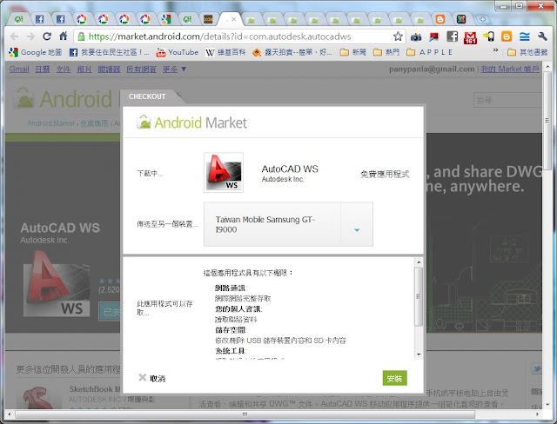This screenshot has width=557, height=424.
Task: Switch to the first Picasa tab
Action: pyautogui.click(x=82, y=19)
